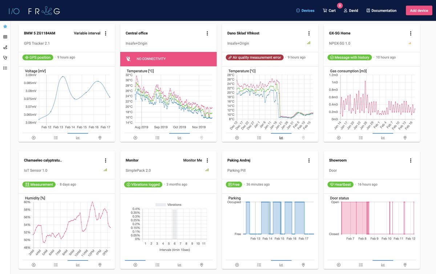436x274 pixels.
Task: Click the Vibrations logged badge on Monitor card
Action: click(144, 184)
